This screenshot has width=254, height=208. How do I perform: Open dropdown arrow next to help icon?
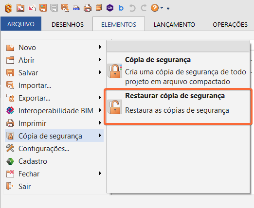(x=162, y=8)
